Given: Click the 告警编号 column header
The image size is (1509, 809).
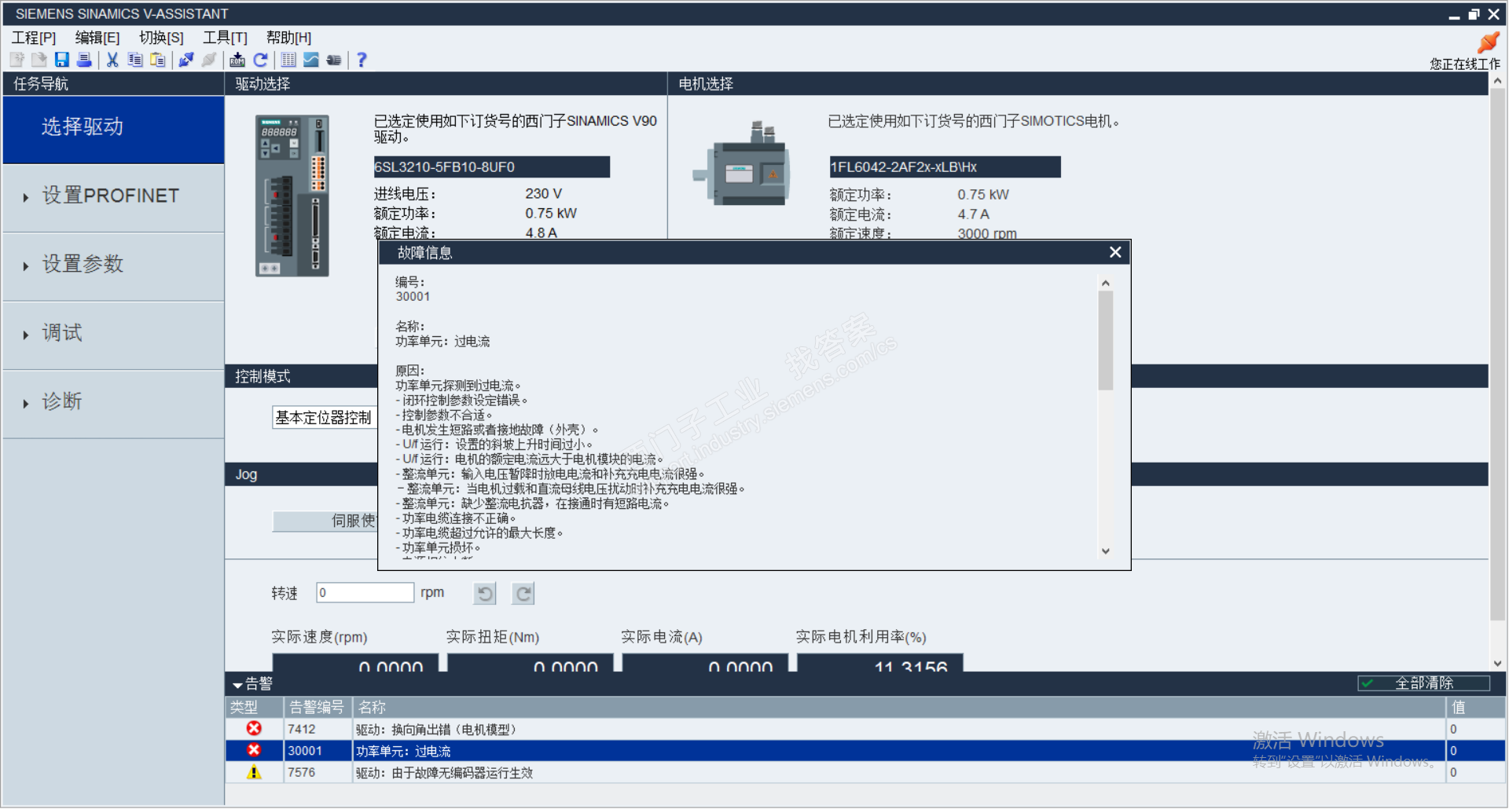Looking at the screenshot, I should click(318, 708).
